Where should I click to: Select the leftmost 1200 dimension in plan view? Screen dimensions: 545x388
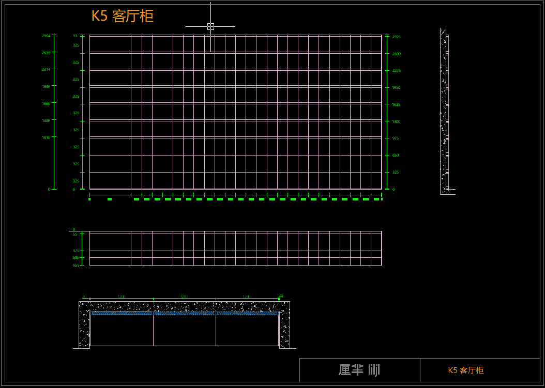[122, 297]
